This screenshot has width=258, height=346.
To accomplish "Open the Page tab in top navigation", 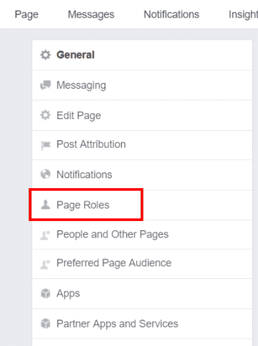I will point(26,14).
